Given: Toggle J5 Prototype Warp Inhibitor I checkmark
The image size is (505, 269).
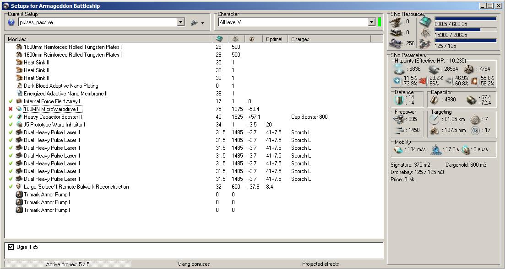Looking at the screenshot, I should tap(11, 124).
